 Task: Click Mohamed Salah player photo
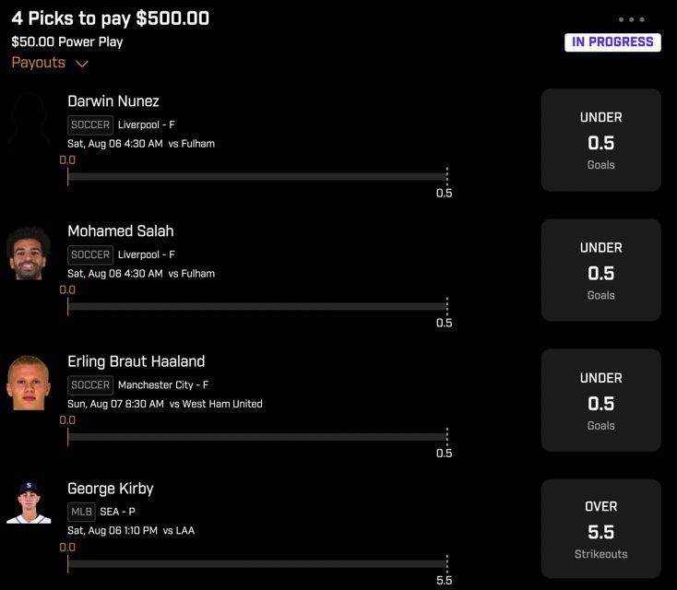pyautogui.click(x=29, y=252)
